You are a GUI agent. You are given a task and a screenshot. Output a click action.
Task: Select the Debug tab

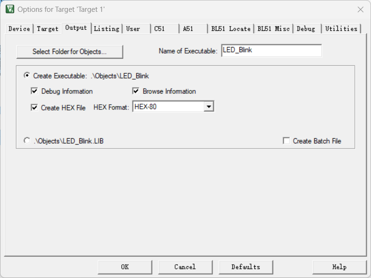pos(306,29)
